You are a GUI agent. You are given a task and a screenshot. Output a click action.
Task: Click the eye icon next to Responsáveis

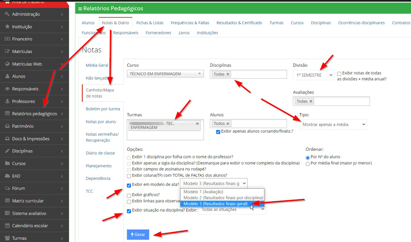point(7,89)
